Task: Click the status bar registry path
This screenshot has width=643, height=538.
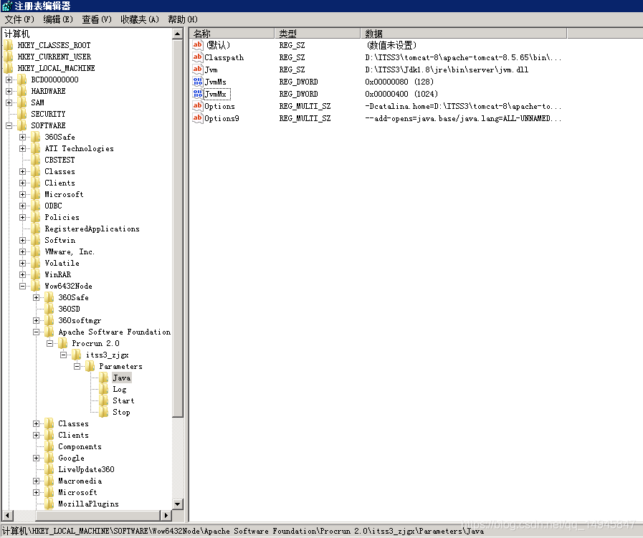Action: pos(243,531)
